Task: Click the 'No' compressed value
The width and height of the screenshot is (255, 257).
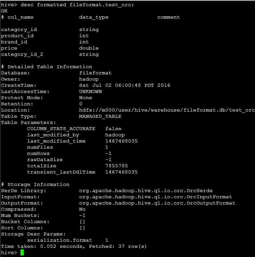Action: click(82, 209)
